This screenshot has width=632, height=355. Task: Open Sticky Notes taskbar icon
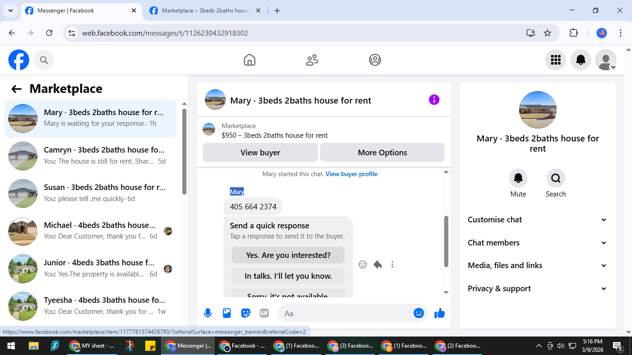click(150, 346)
